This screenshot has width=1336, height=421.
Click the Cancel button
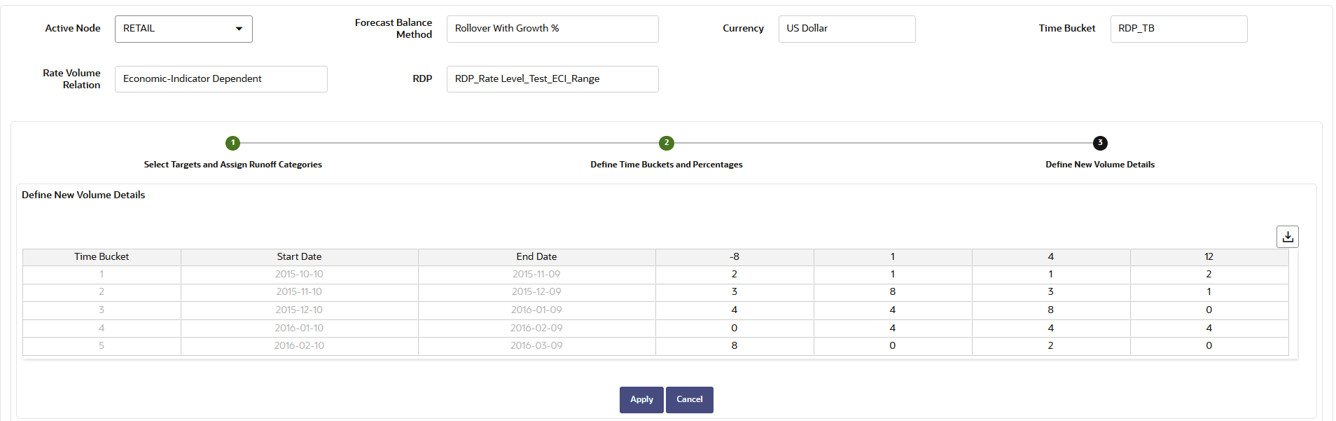tap(689, 399)
